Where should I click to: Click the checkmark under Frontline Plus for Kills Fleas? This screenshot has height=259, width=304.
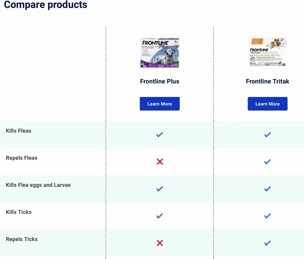tap(160, 134)
